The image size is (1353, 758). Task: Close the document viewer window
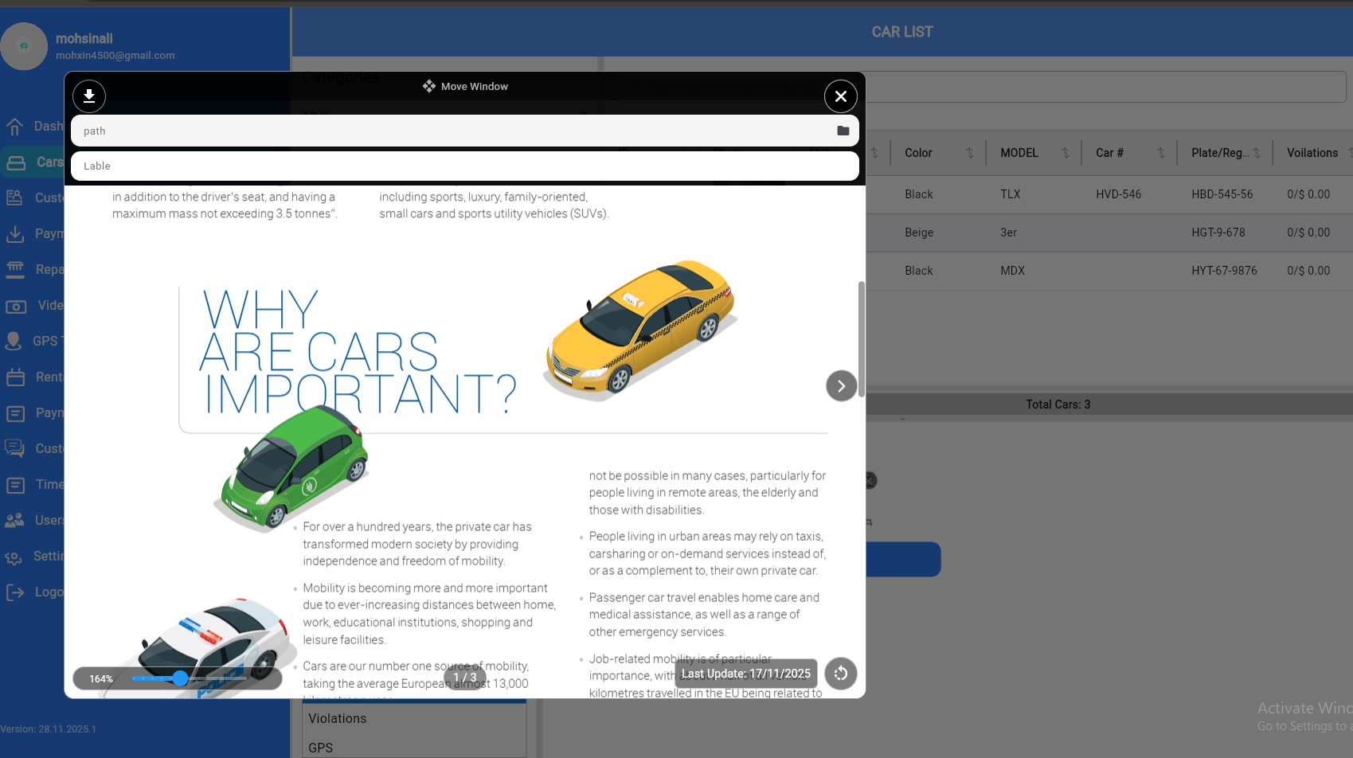(840, 96)
